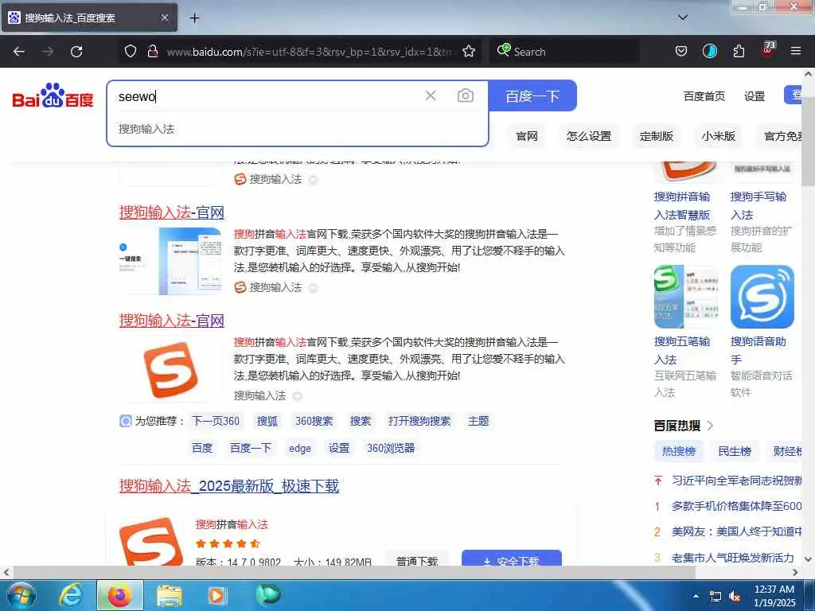Click the red extension icon with the 73 badge
The height and width of the screenshot is (611, 815).
(768, 50)
